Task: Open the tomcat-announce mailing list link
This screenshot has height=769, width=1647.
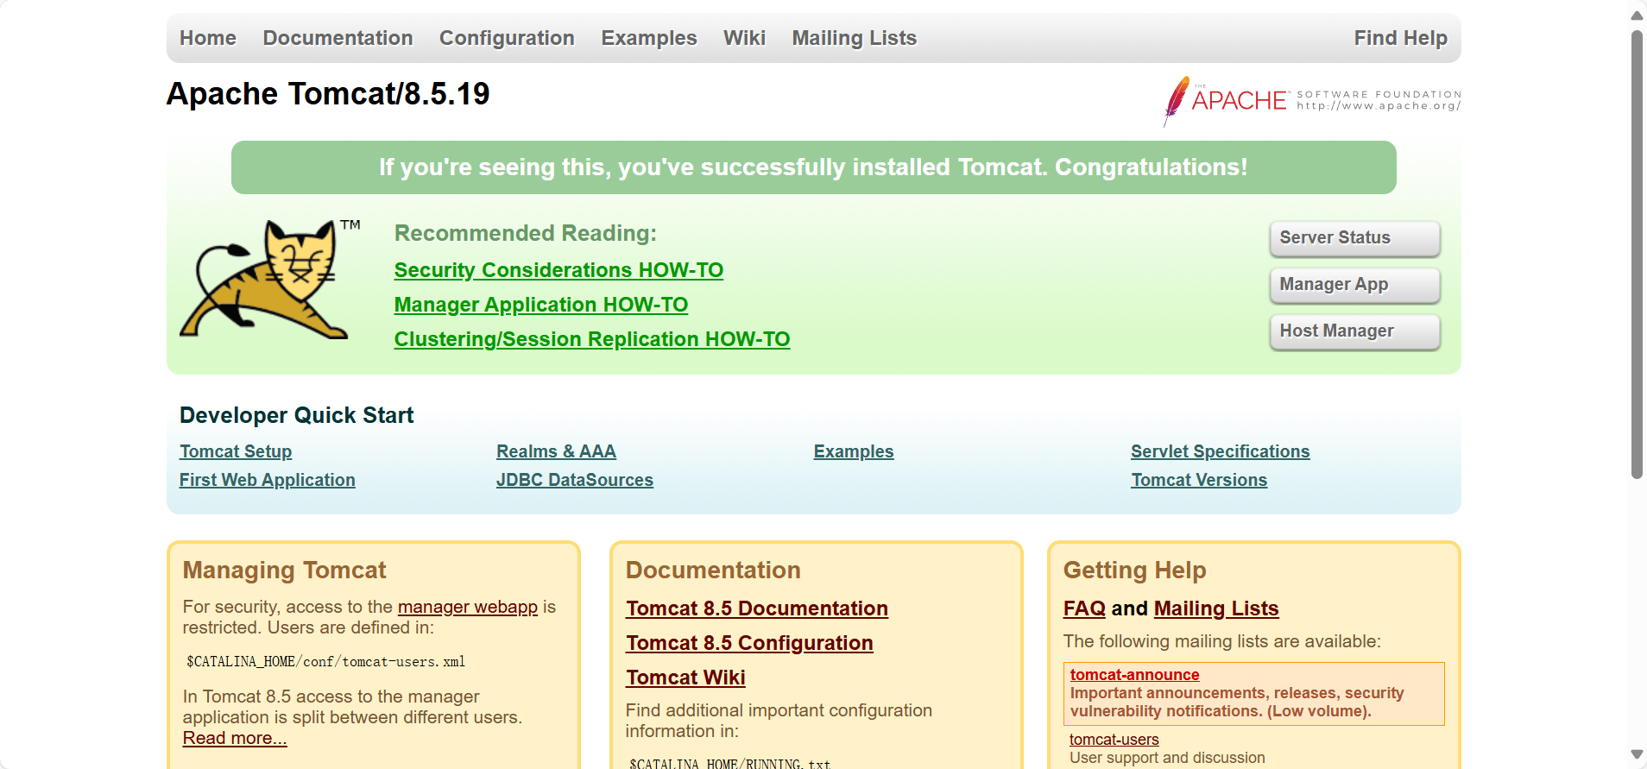Action: click(1134, 675)
